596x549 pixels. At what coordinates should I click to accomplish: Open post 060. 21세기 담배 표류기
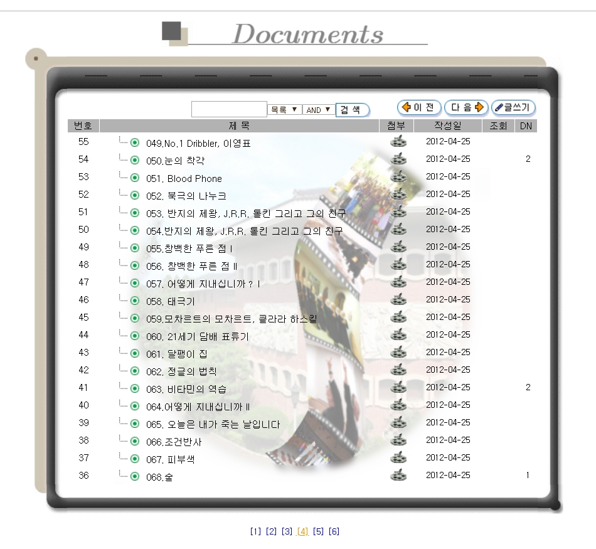click(197, 336)
